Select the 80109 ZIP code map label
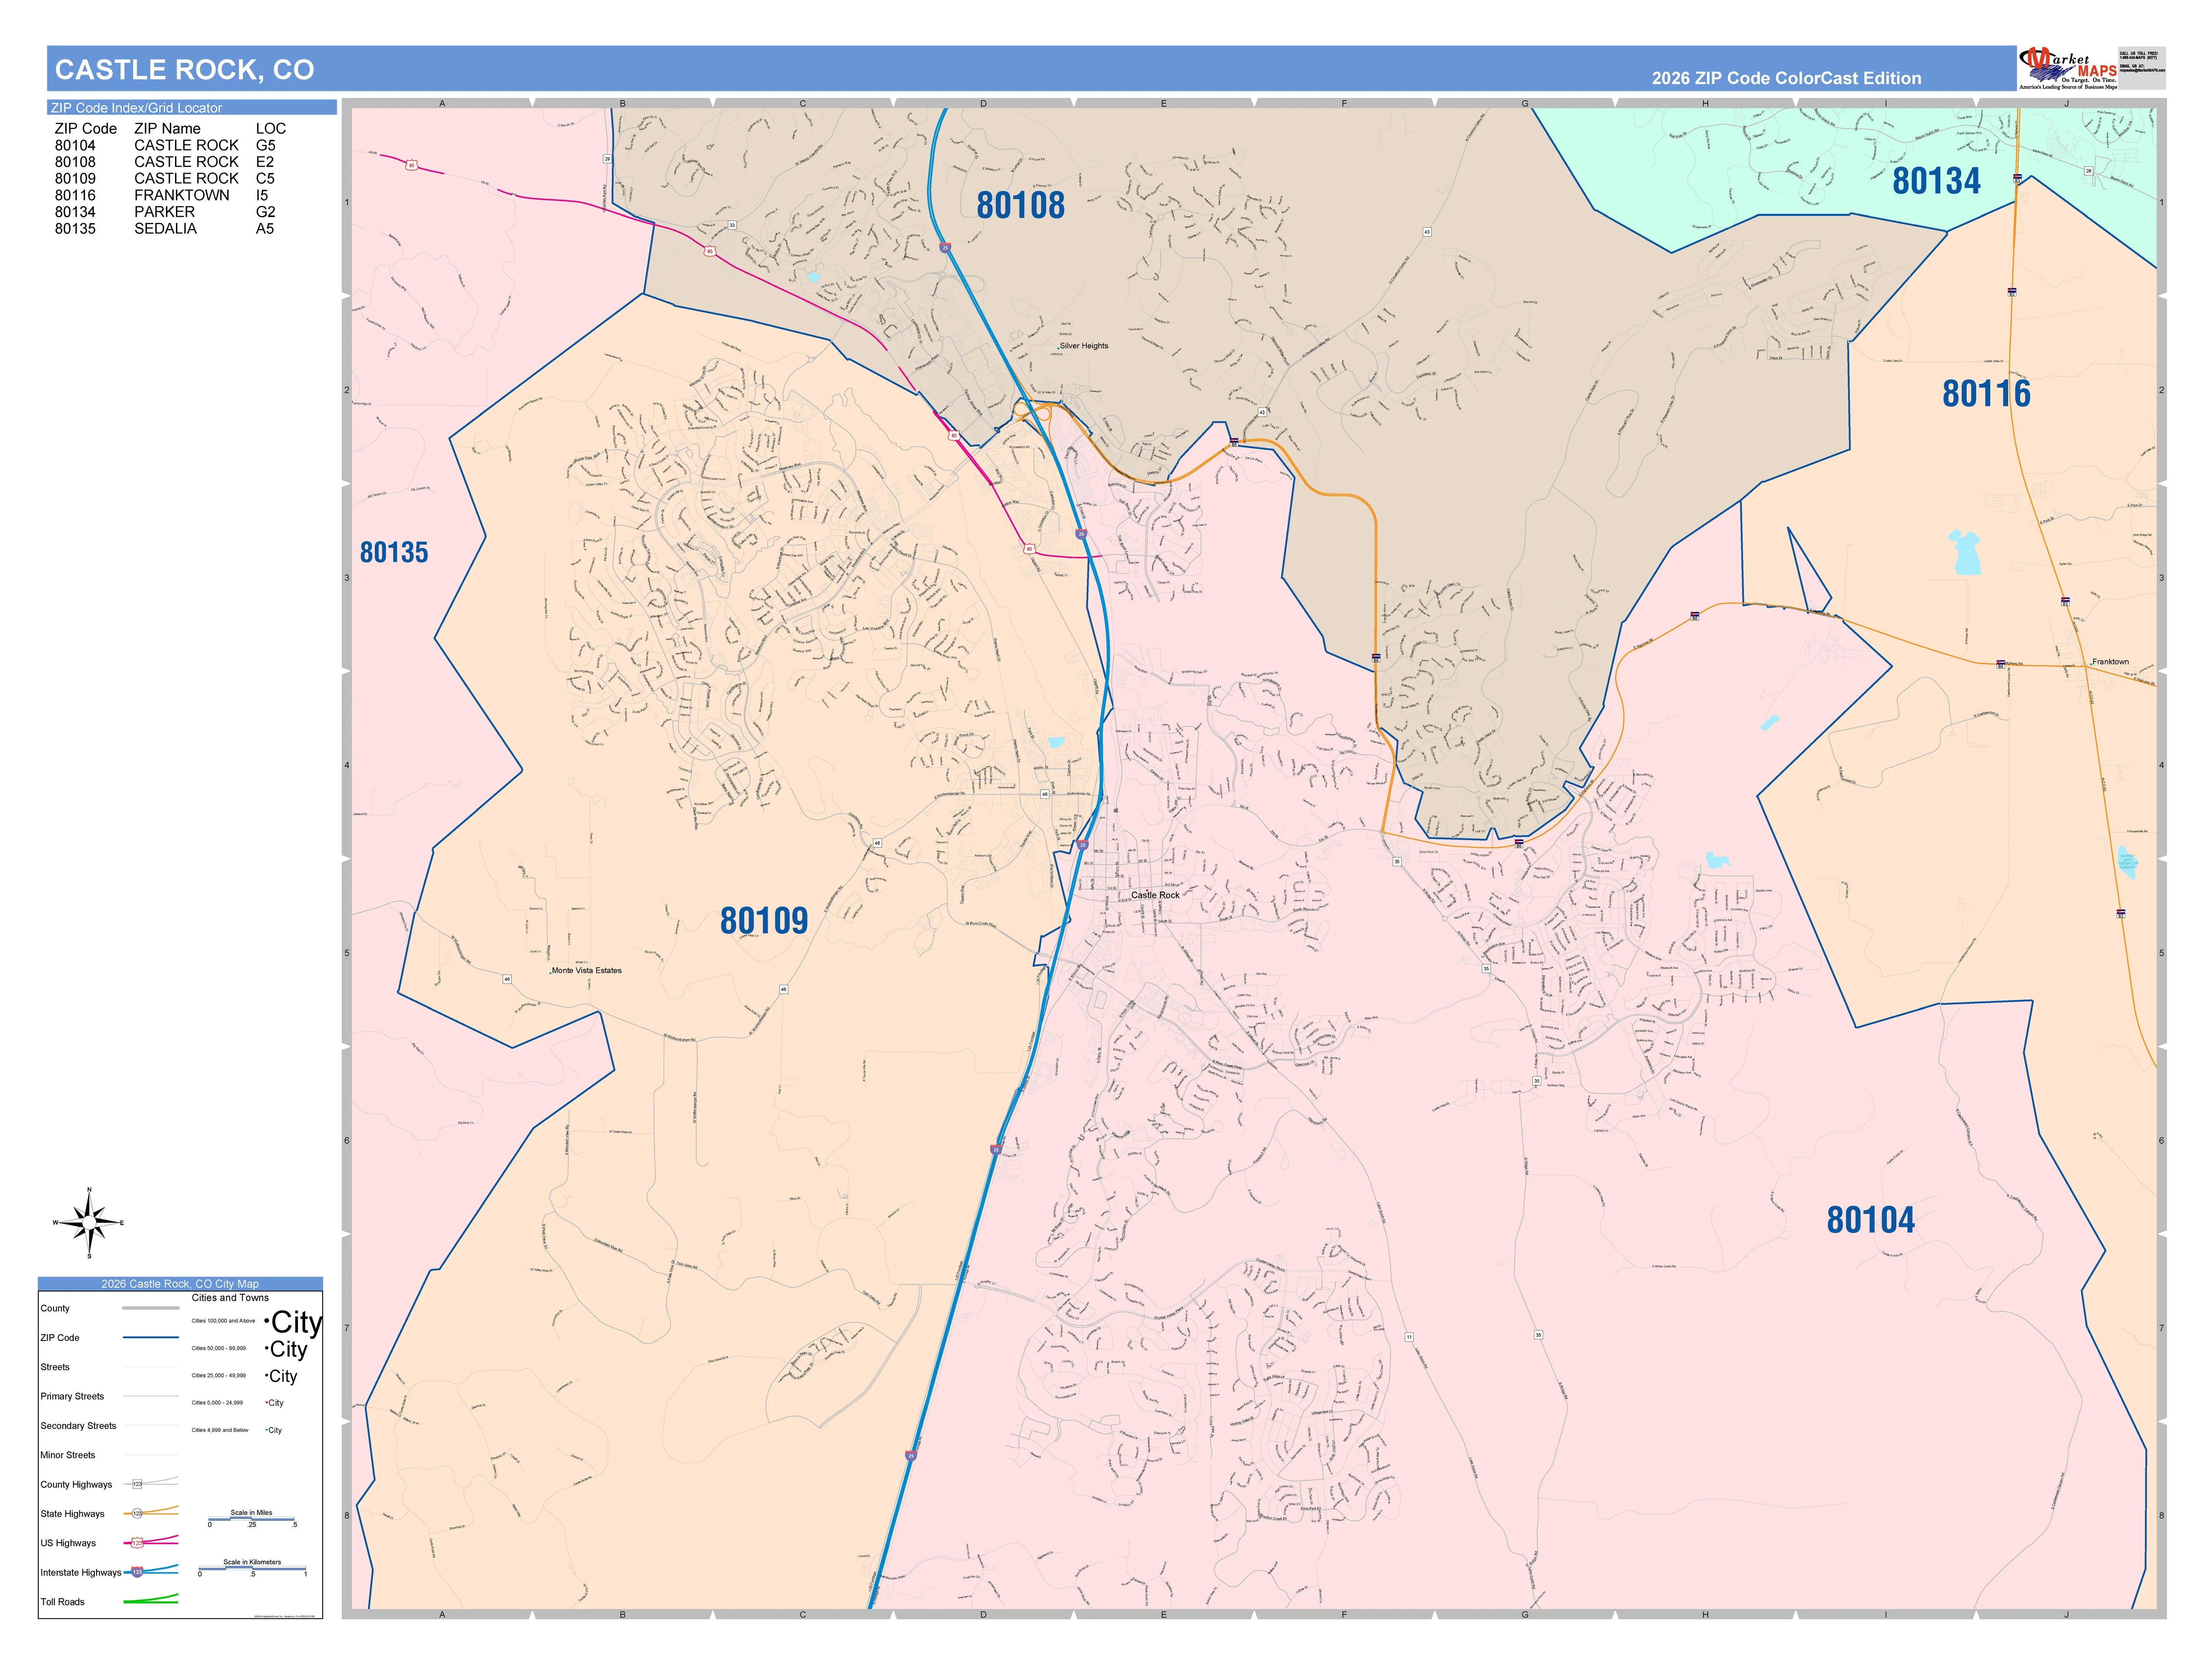The image size is (2212, 1668). click(764, 920)
